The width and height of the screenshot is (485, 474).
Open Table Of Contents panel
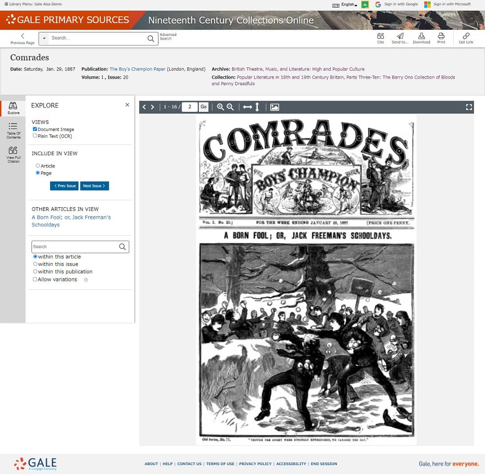[13, 130]
